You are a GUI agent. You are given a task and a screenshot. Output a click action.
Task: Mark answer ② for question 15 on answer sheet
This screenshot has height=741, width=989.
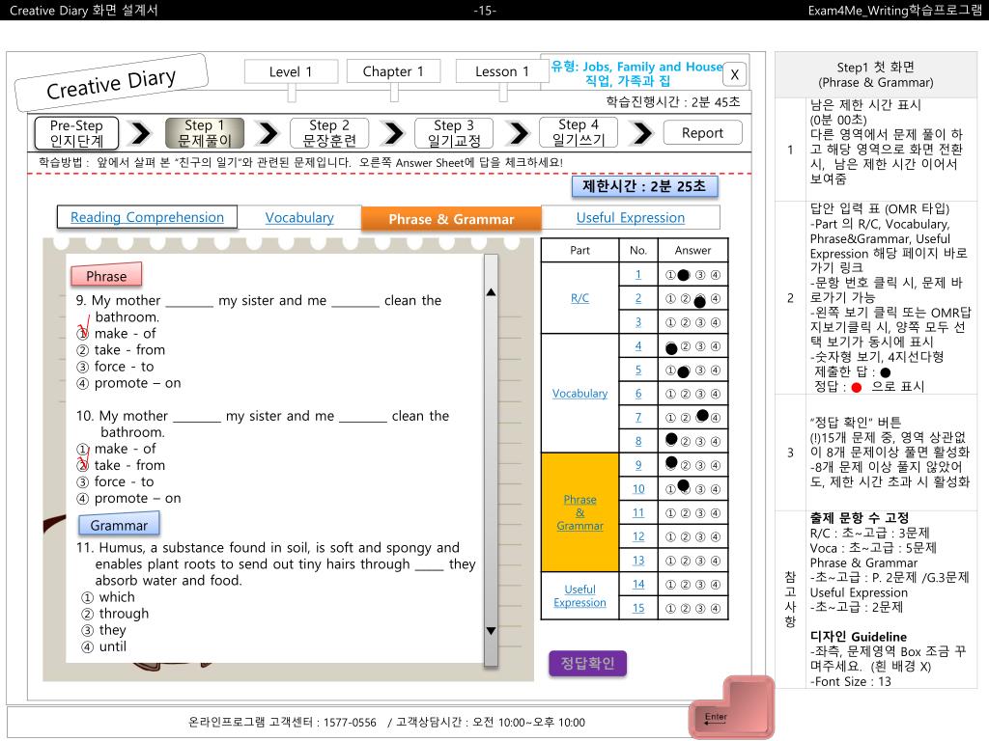pyautogui.click(x=686, y=609)
